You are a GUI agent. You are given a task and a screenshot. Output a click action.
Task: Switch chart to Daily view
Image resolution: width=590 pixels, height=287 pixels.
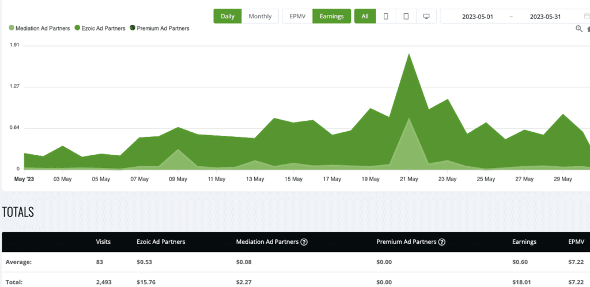point(228,16)
